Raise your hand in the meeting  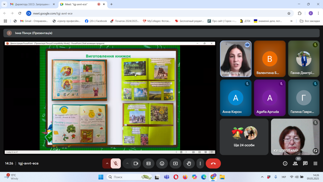tap(189, 163)
